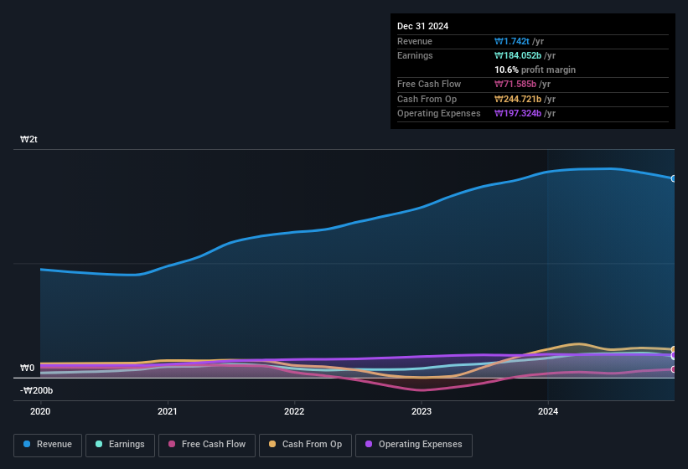The width and height of the screenshot is (688, 469).
Task: Click the 2020 x-axis label
Action: [40, 411]
